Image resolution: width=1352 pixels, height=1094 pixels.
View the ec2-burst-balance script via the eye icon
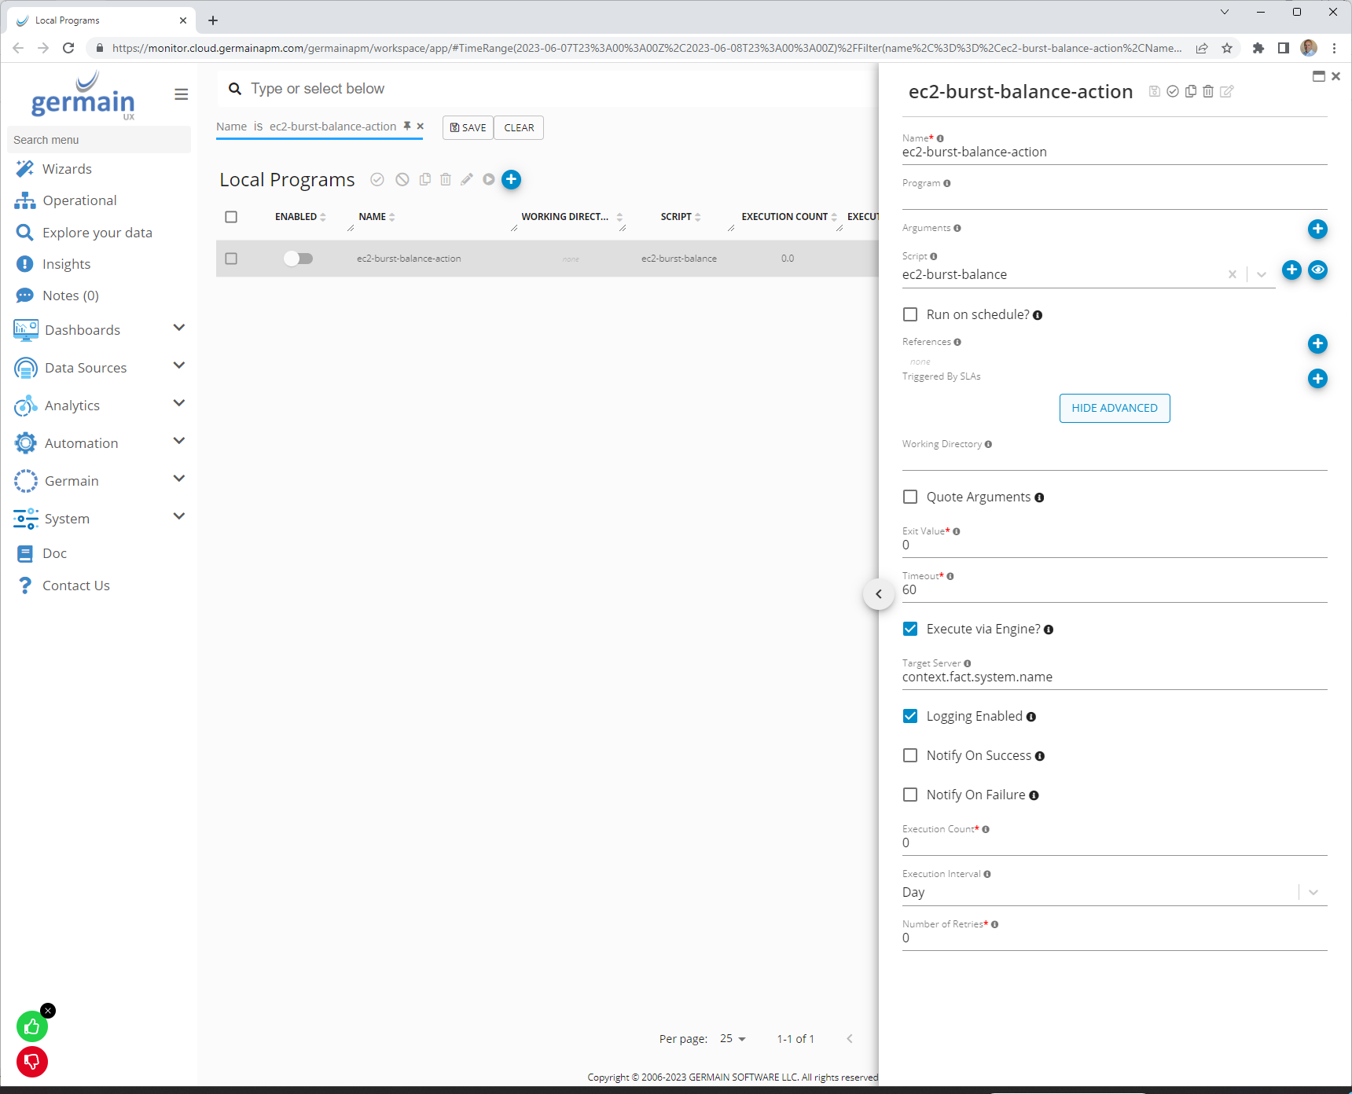click(1317, 270)
